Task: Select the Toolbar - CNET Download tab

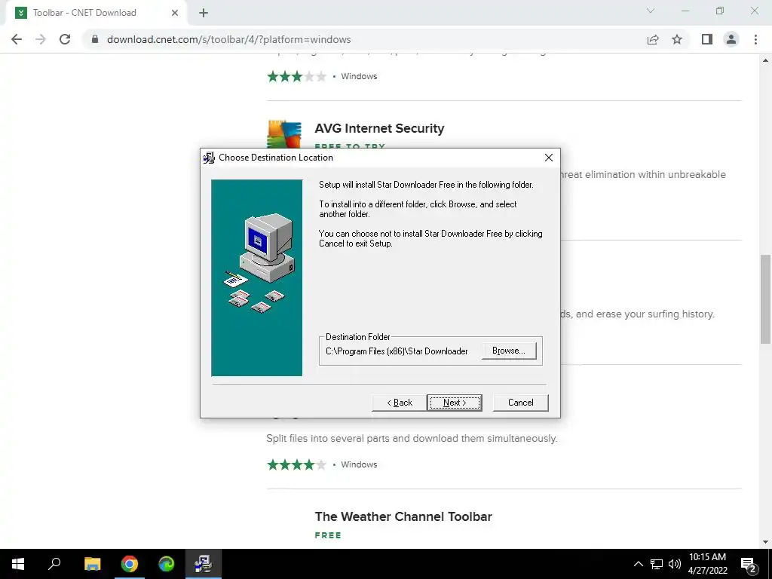Action: click(96, 13)
